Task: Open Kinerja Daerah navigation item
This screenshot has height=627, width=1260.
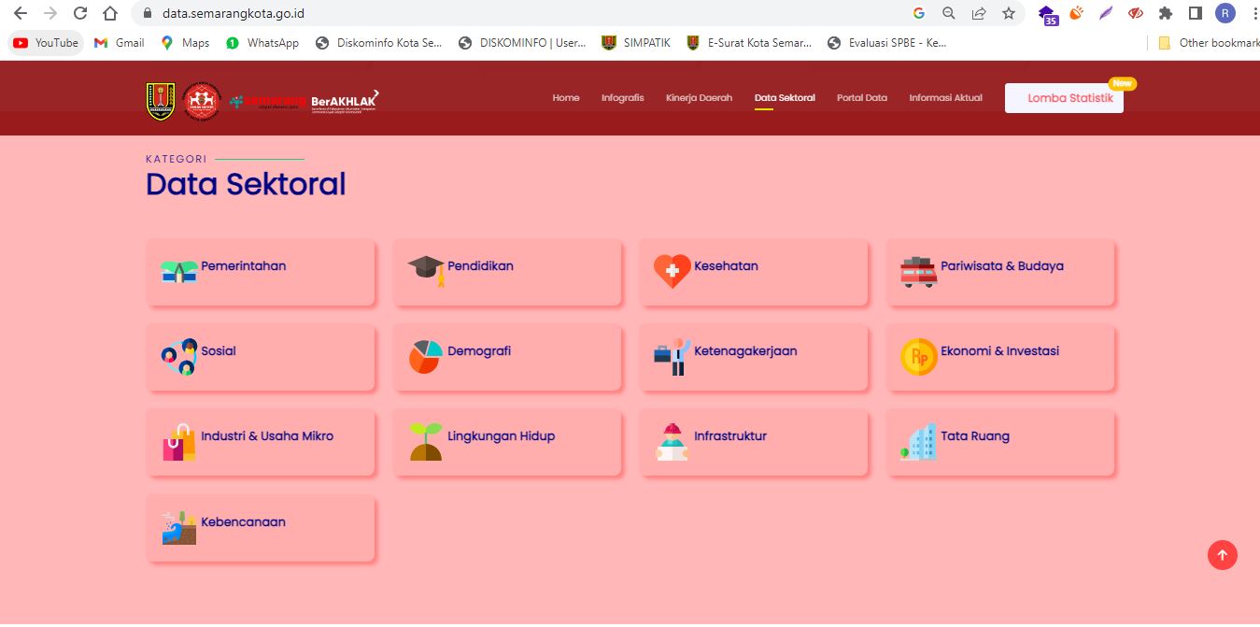Action: (x=699, y=98)
